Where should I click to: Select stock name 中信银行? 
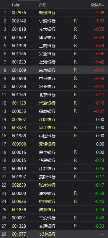pos(47,78)
